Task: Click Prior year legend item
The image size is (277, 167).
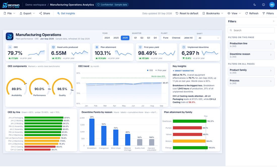Action: tap(161, 71)
